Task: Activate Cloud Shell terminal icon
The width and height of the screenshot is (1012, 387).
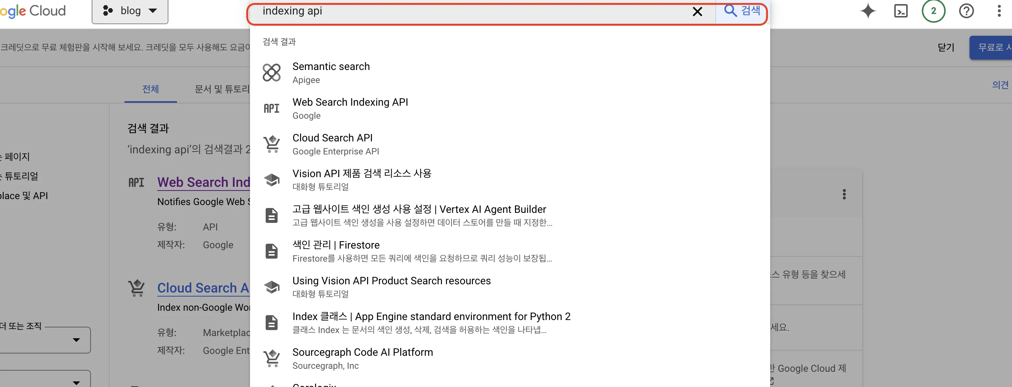Action: (x=901, y=11)
